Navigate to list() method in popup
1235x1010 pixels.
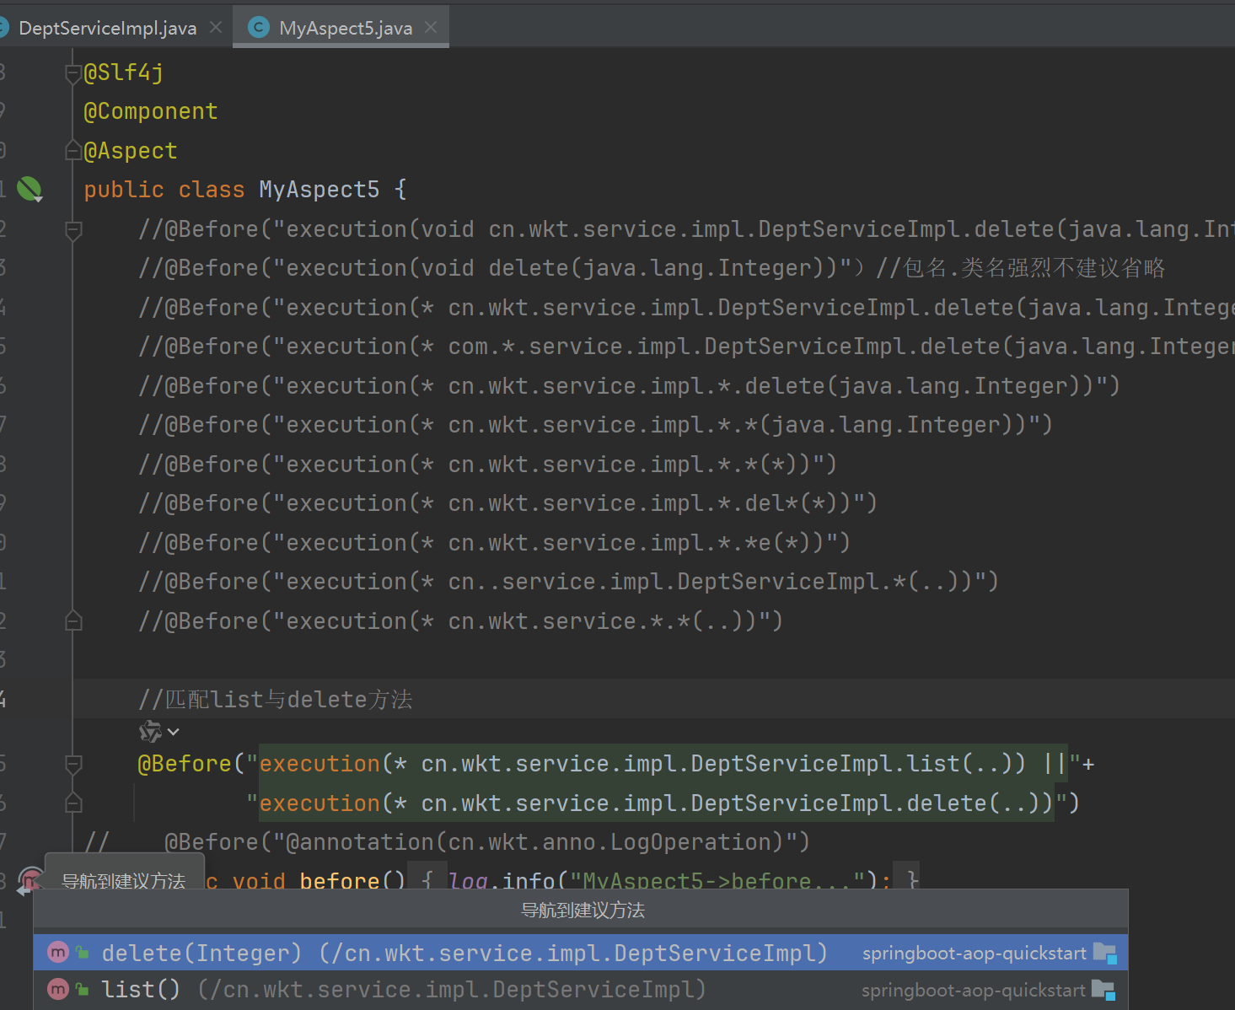coord(403,989)
